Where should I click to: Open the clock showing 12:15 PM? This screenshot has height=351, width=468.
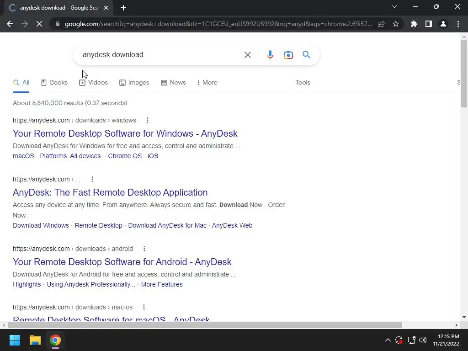click(446, 340)
